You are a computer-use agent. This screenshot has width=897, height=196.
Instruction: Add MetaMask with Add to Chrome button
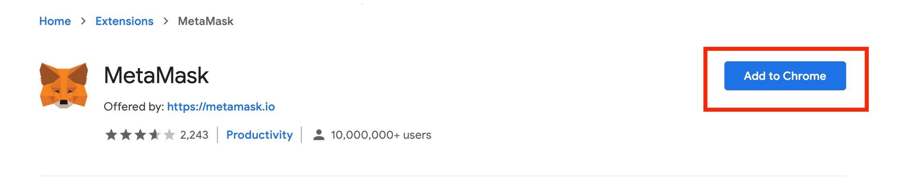coord(785,76)
